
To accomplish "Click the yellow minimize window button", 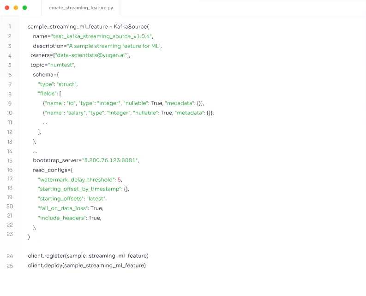I will [x=16, y=8].
